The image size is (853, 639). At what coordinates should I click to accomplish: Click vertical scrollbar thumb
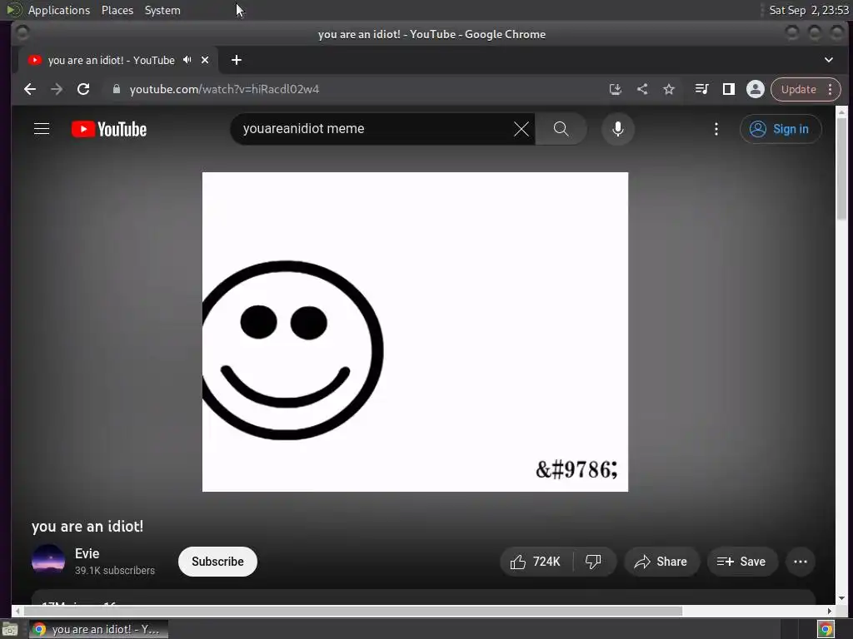pos(841,169)
